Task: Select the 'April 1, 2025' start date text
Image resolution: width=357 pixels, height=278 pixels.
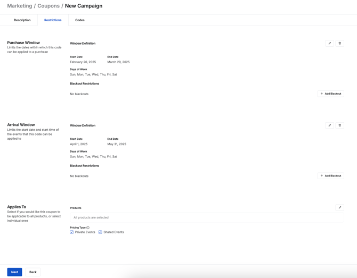Action: coord(79,144)
